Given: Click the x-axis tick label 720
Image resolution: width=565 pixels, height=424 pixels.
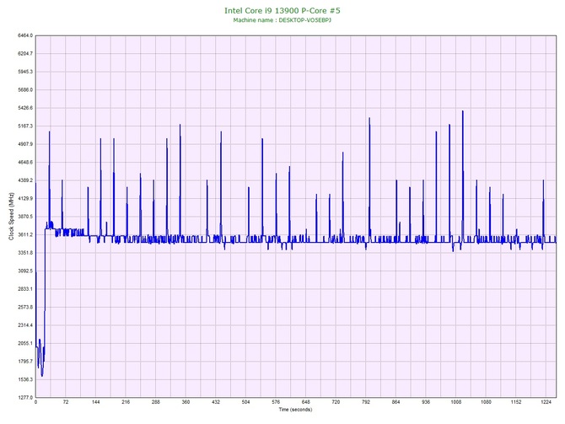Looking at the screenshot, I should pyautogui.click(x=336, y=402).
